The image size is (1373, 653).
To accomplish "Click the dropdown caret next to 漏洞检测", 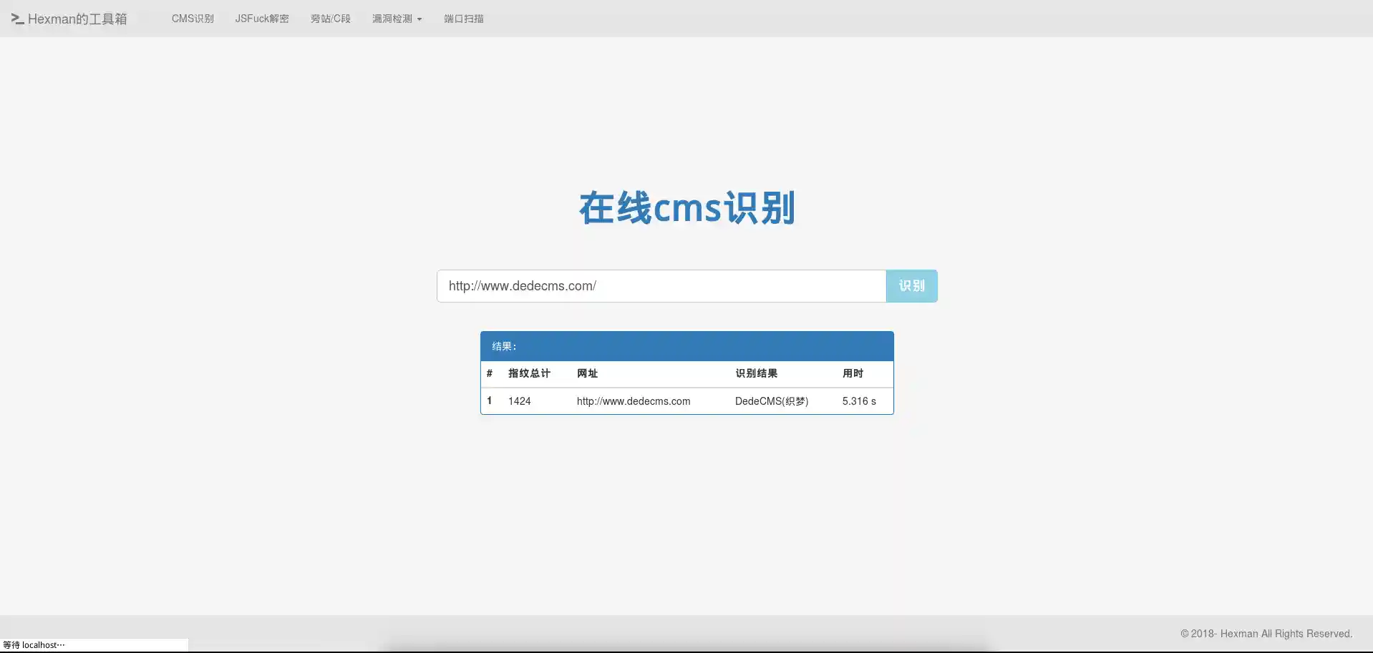I will click(x=418, y=19).
